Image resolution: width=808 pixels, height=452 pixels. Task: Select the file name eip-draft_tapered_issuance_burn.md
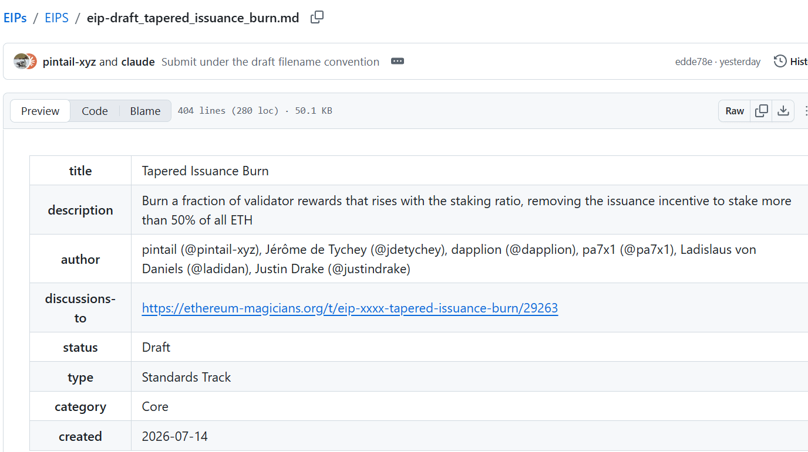click(193, 18)
